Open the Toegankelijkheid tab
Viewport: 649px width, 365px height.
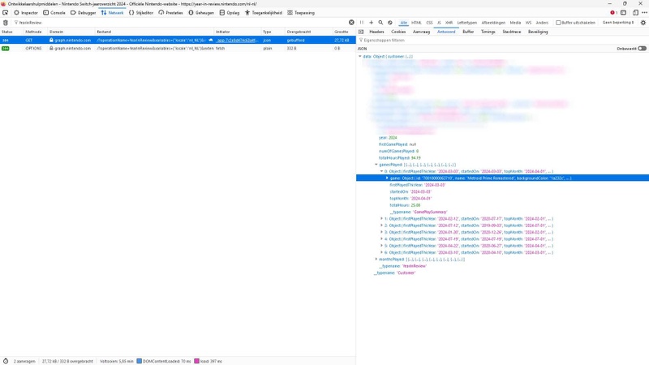(x=263, y=13)
